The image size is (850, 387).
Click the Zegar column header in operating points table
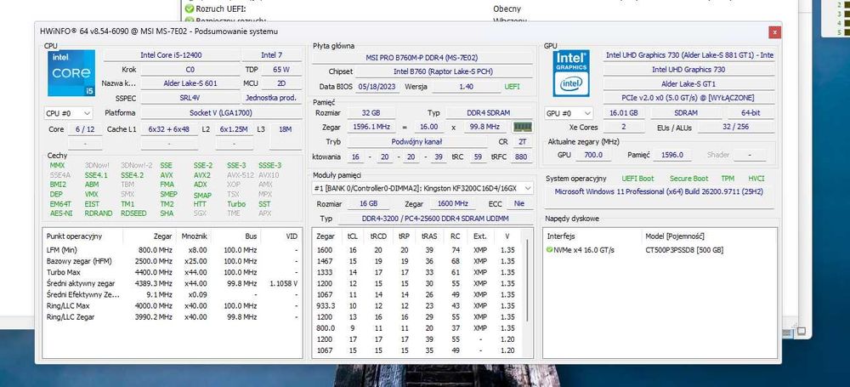click(162, 236)
